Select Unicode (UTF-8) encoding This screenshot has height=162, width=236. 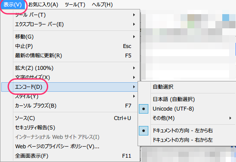pos(187,108)
